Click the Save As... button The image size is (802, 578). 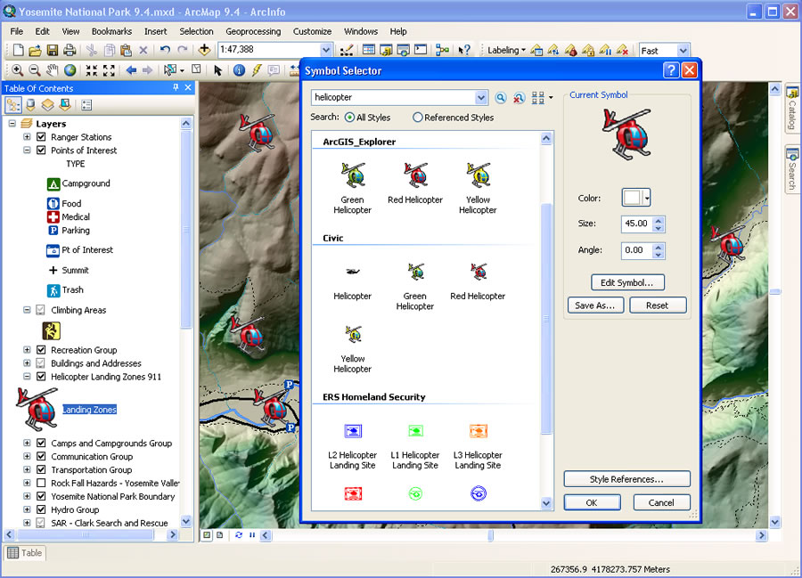[595, 305]
